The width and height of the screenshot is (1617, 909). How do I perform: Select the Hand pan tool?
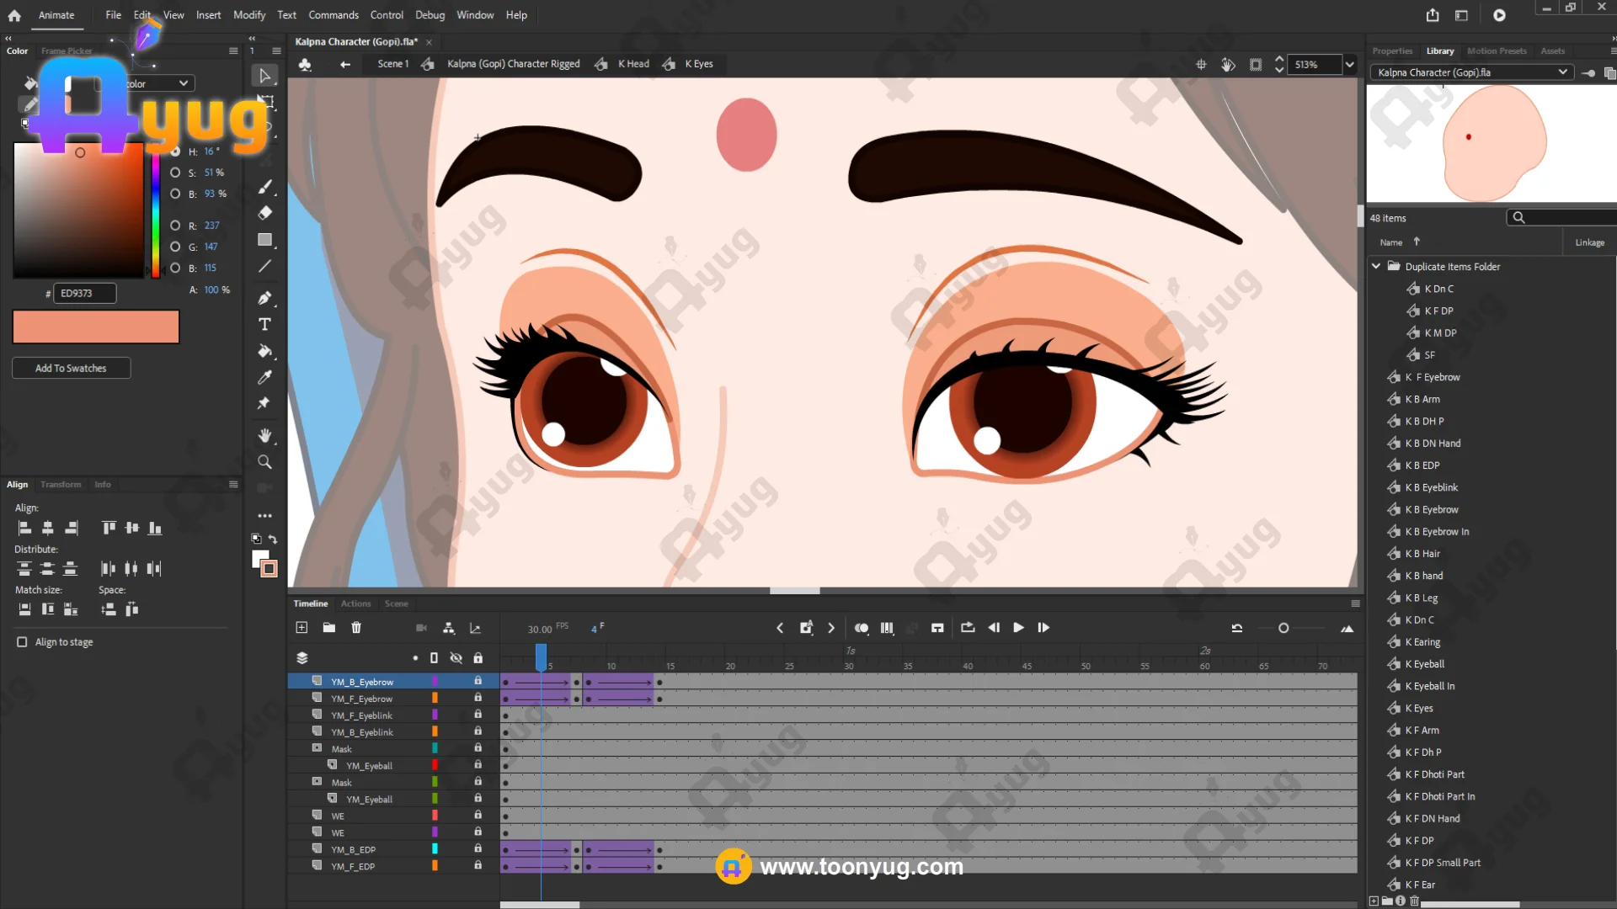pos(264,435)
